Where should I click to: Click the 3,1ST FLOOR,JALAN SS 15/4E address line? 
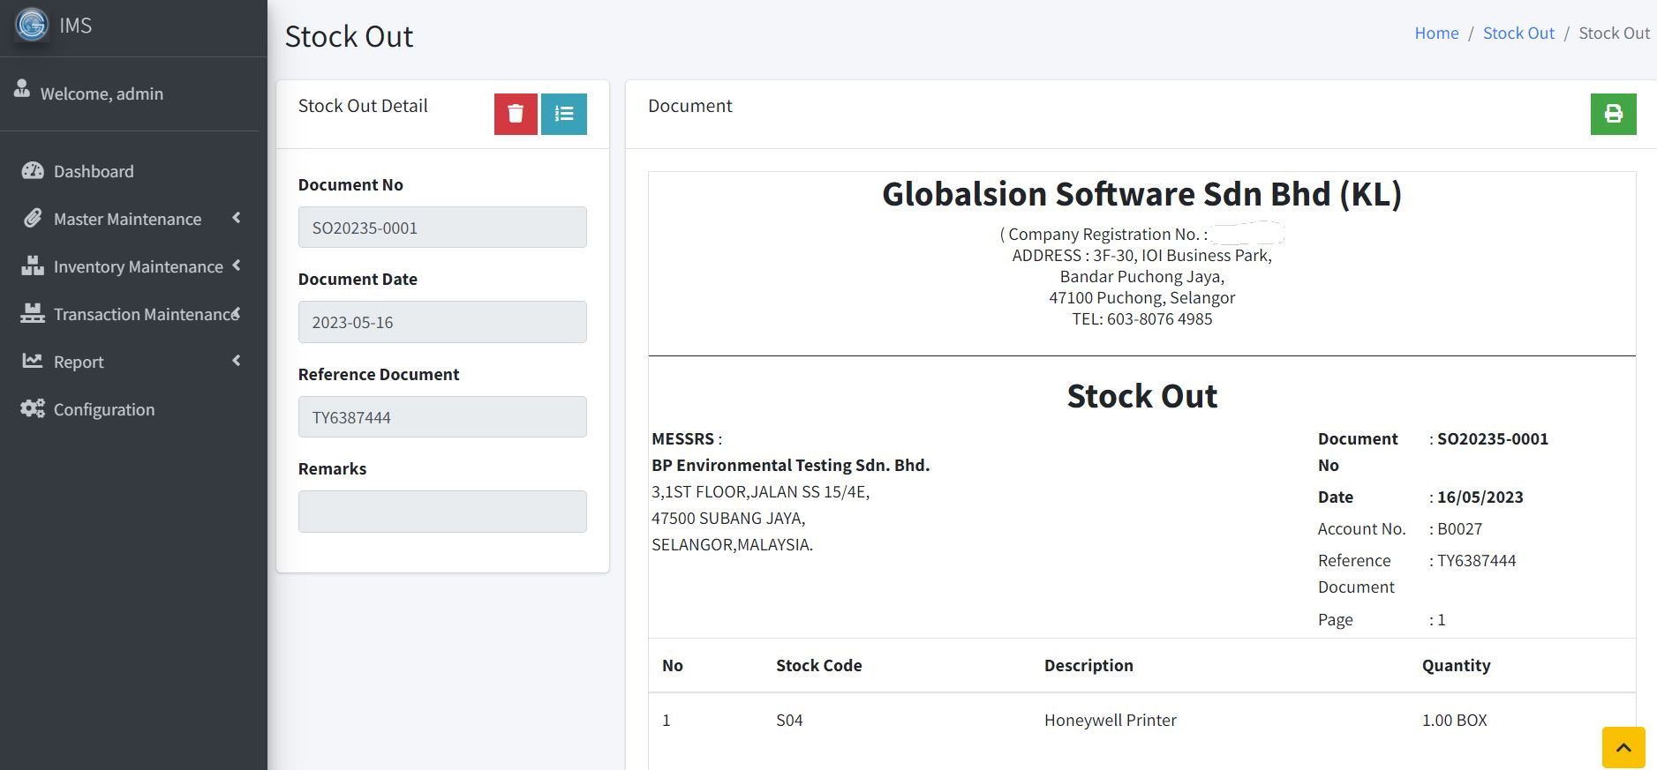click(761, 491)
